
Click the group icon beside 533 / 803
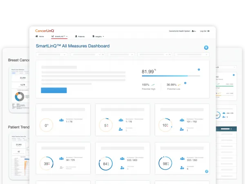pyautogui.click(x=122, y=159)
